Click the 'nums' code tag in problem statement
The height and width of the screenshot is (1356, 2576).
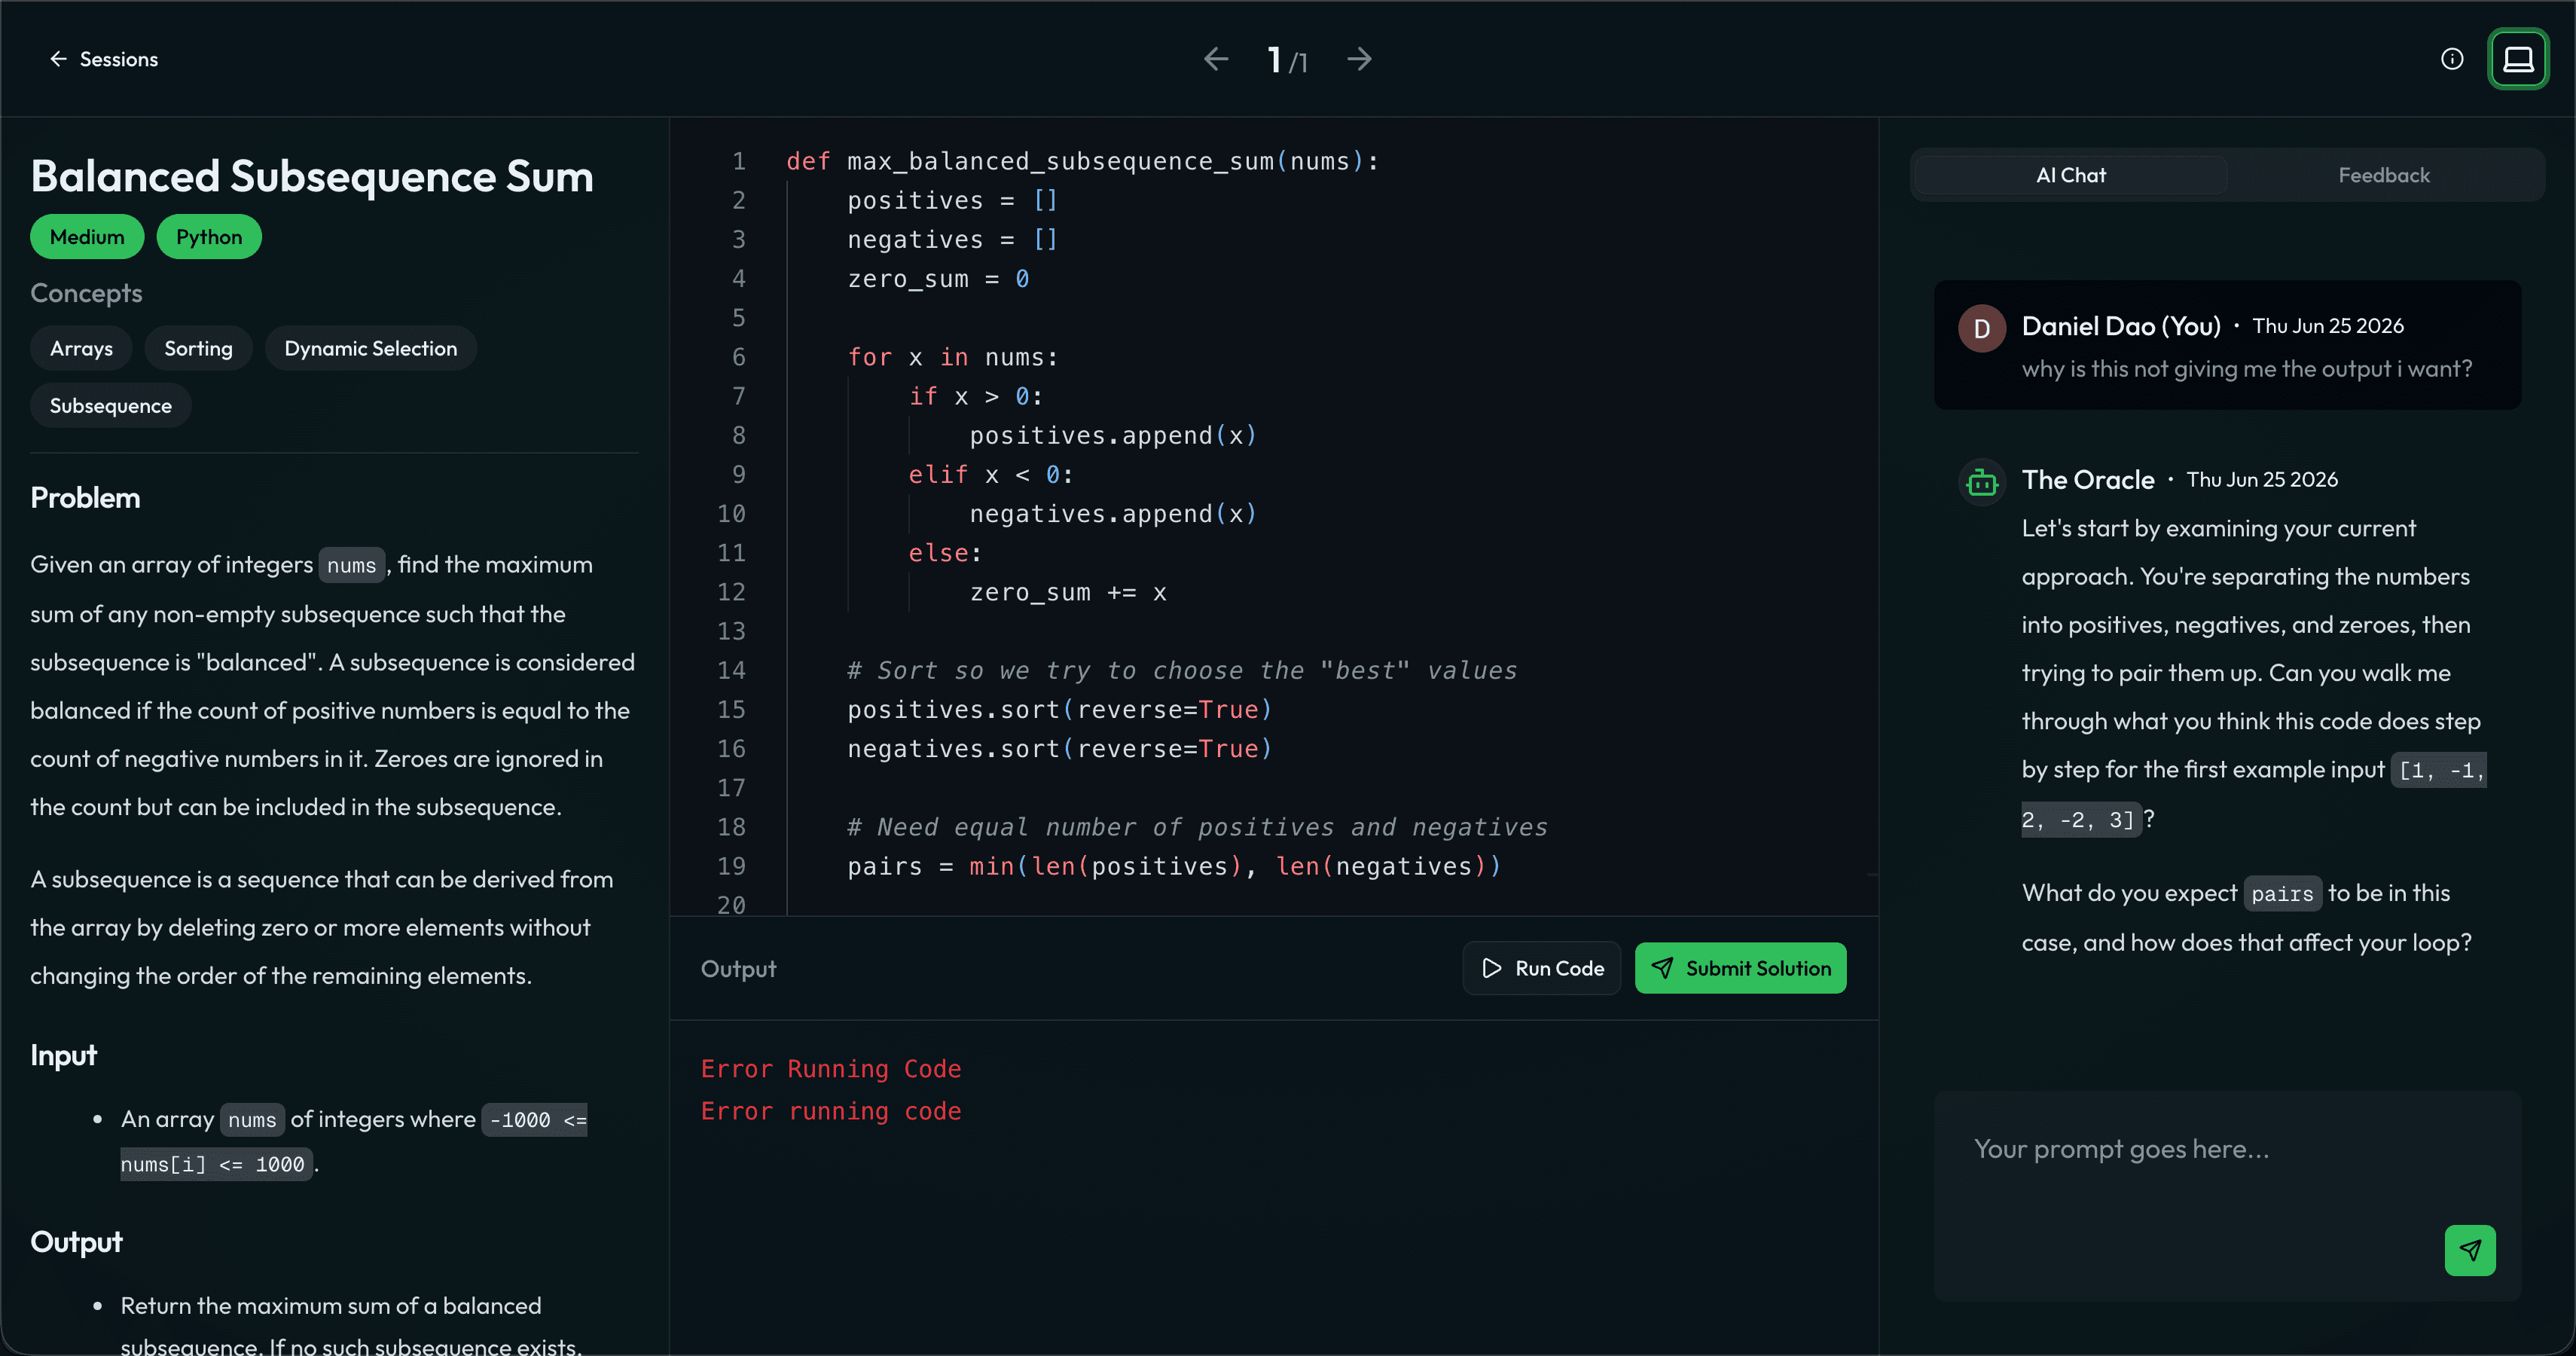[x=351, y=565]
